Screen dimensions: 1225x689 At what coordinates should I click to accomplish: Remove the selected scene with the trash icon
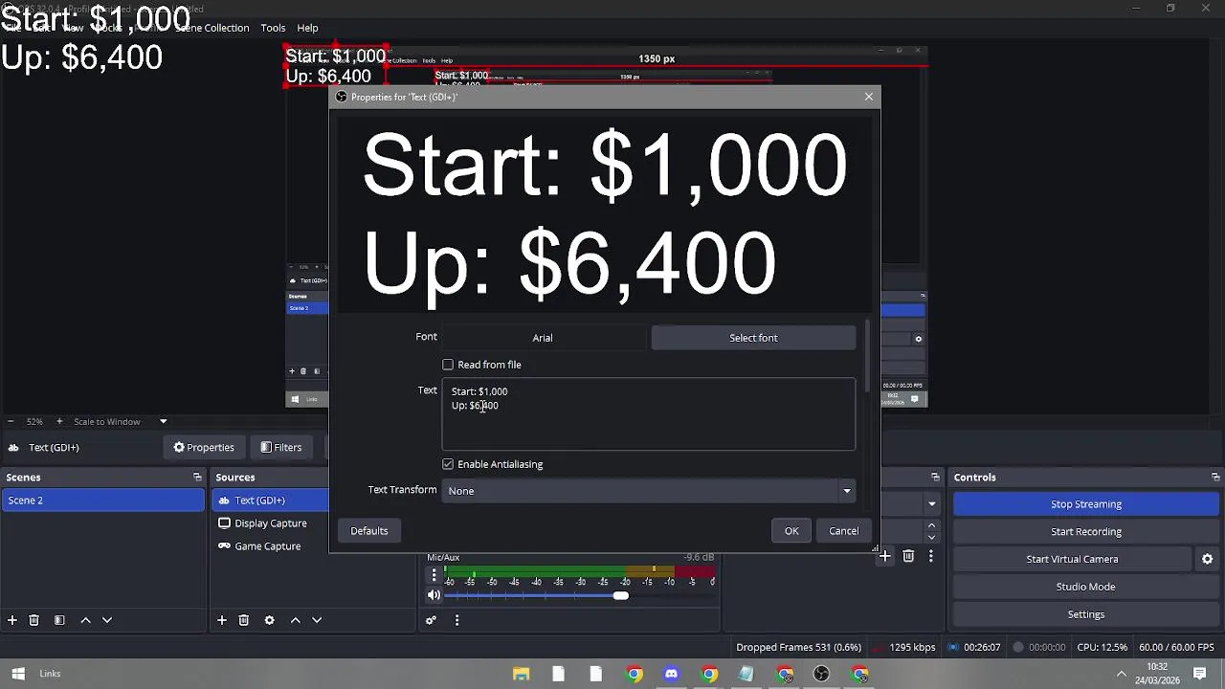pos(33,620)
